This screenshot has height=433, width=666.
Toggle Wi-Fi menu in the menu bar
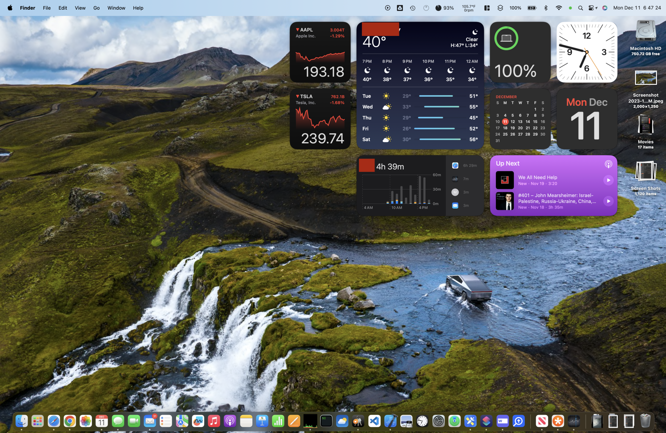point(558,8)
